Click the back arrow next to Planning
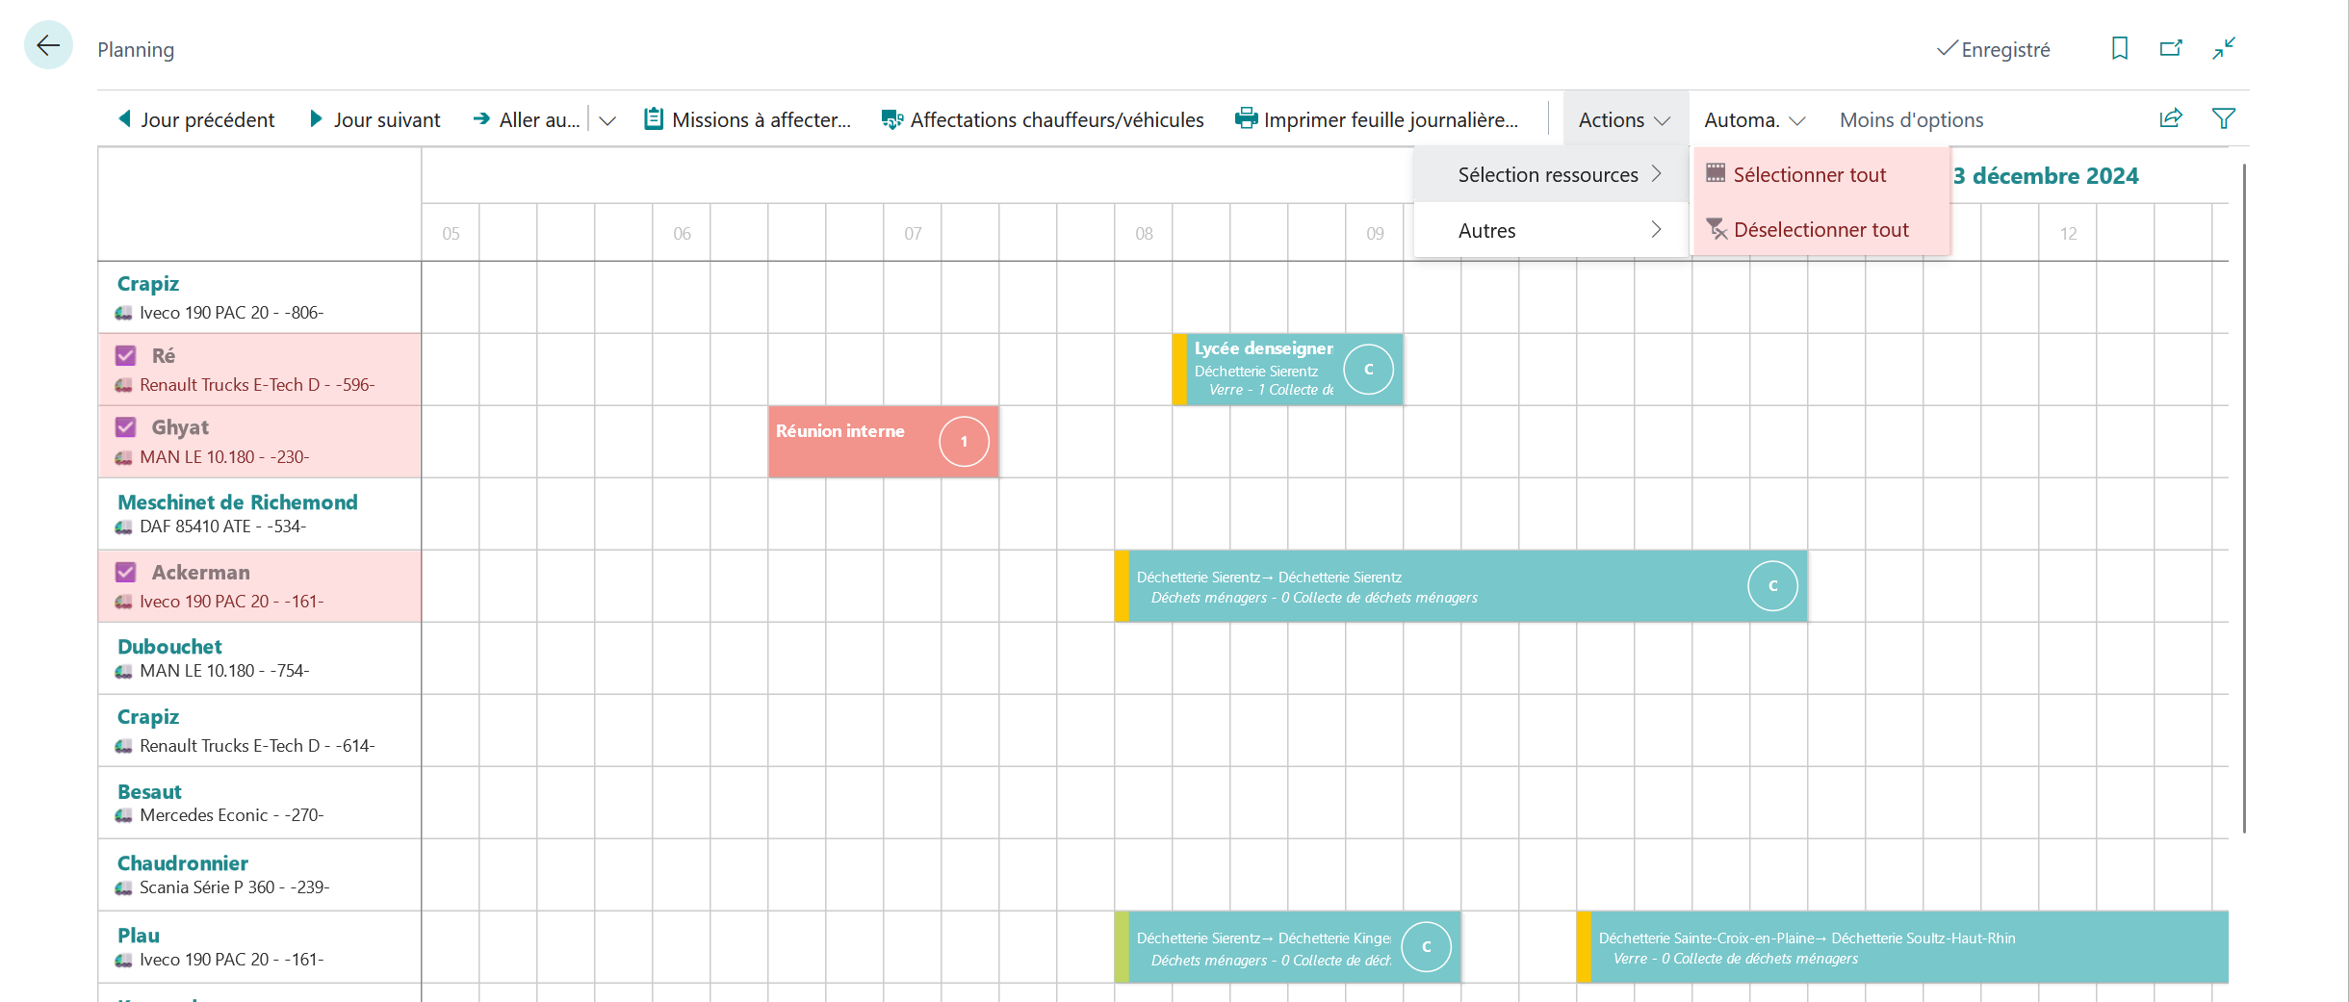This screenshot has height=1002, width=2349. (48, 45)
